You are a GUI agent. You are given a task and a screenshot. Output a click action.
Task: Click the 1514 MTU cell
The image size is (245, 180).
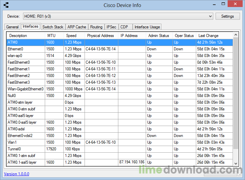[x=54, y=56]
